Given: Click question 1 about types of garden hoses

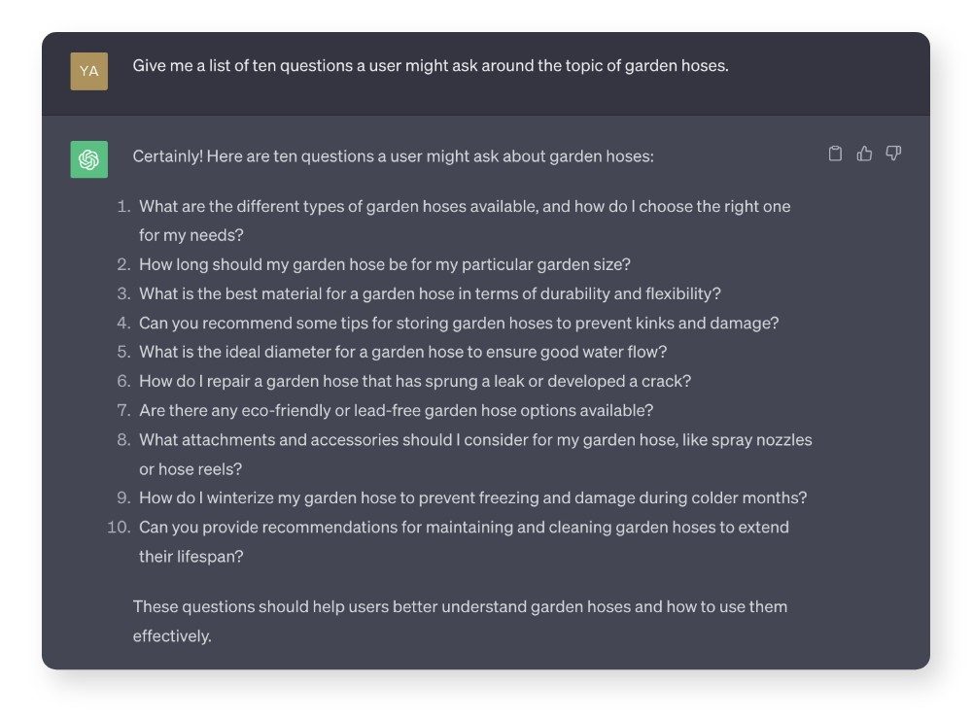Looking at the screenshot, I should 465,206.
